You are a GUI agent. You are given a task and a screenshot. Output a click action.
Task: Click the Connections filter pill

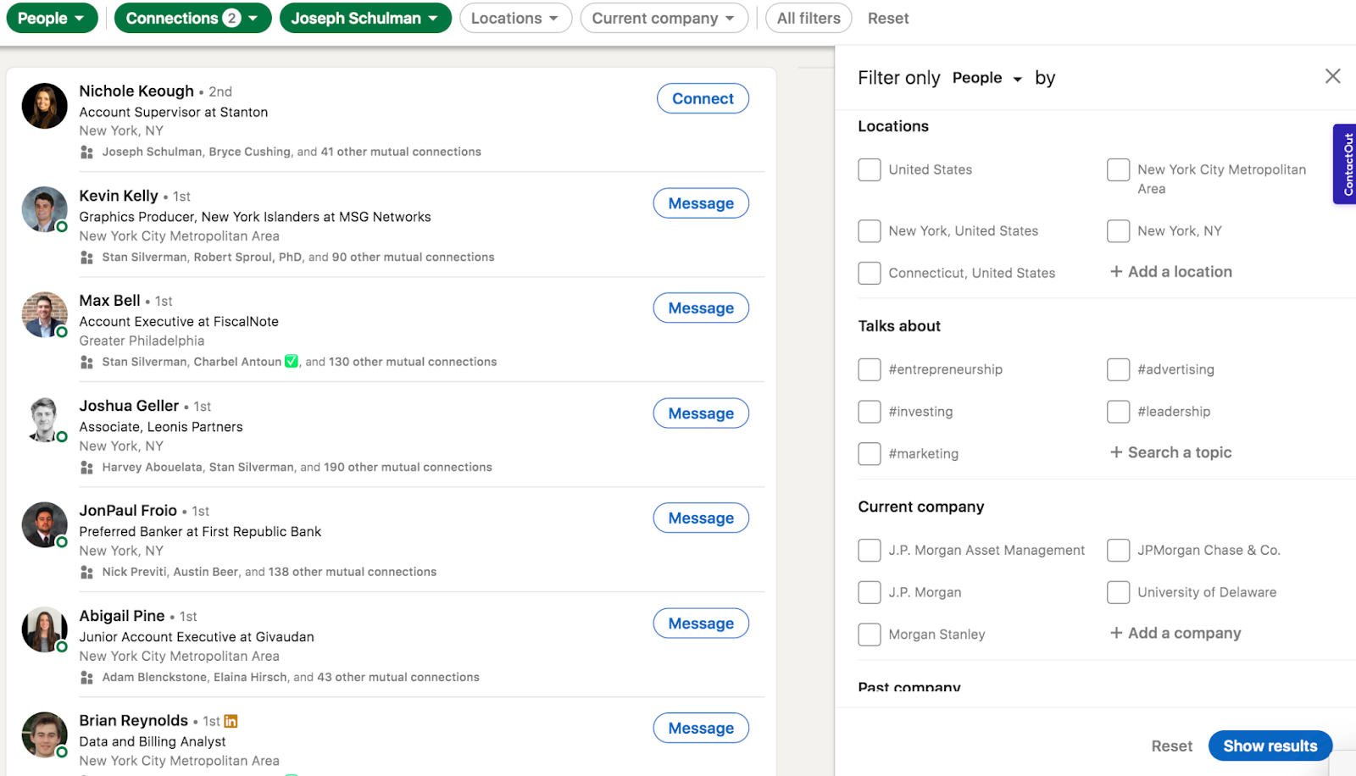tap(192, 18)
